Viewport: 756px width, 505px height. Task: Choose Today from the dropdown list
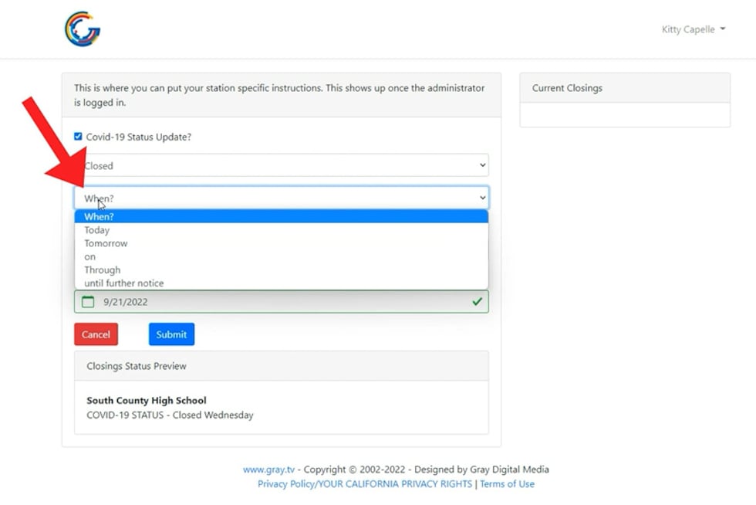click(x=97, y=230)
